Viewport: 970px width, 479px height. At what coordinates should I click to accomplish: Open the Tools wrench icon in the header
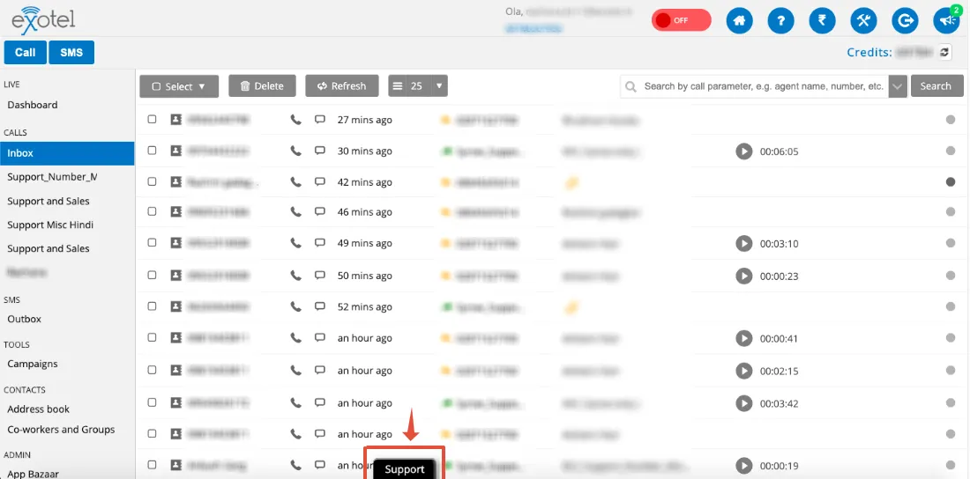click(x=863, y=21)
